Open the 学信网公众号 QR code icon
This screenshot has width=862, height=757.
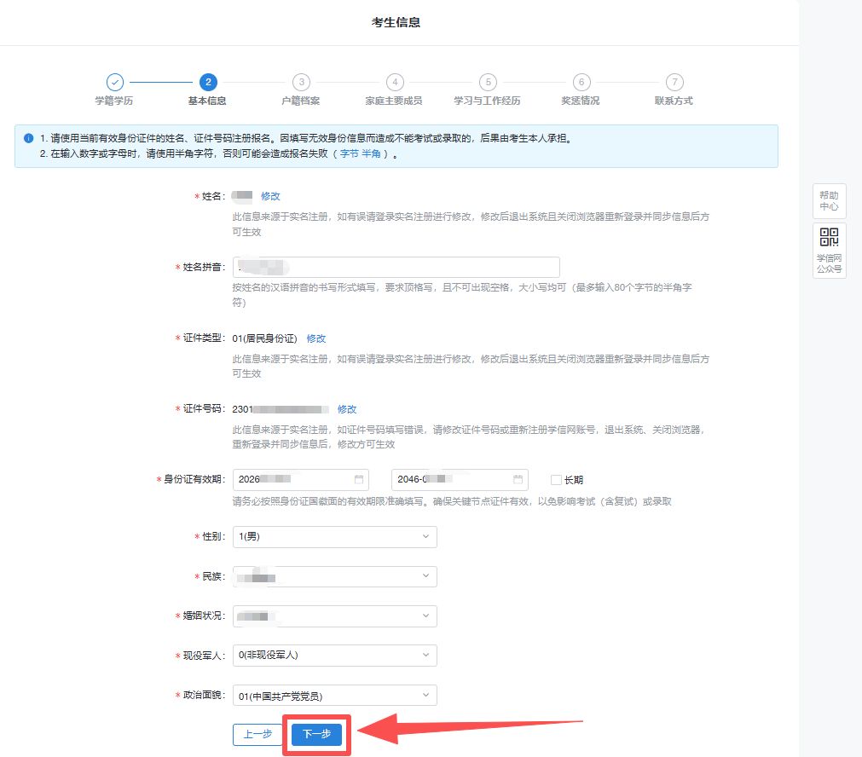point(829,237)
